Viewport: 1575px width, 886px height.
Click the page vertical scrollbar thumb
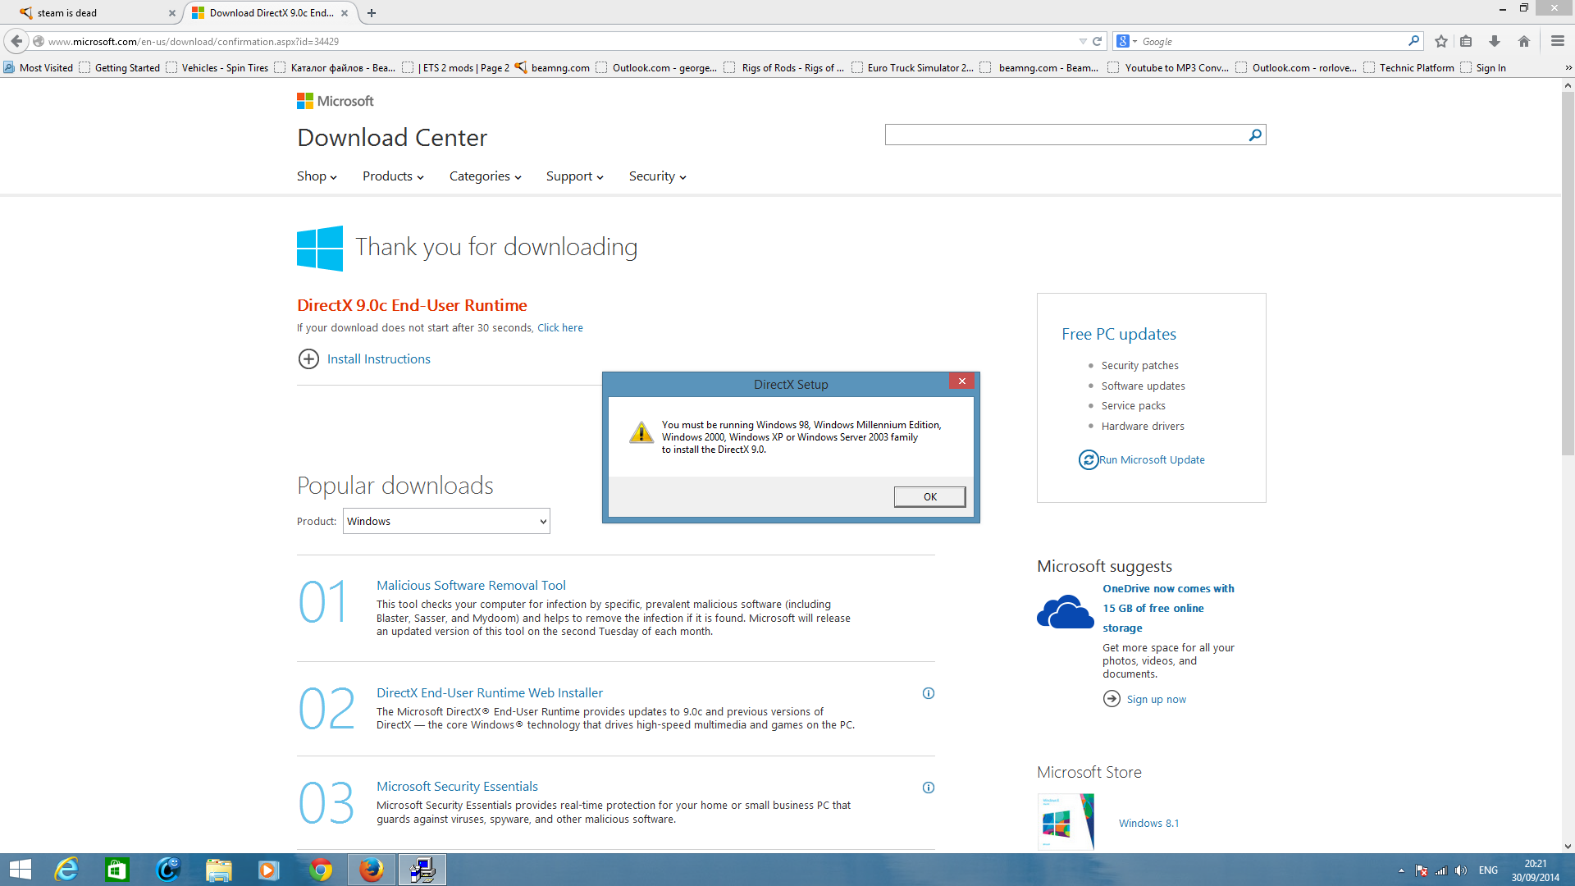1568,273
